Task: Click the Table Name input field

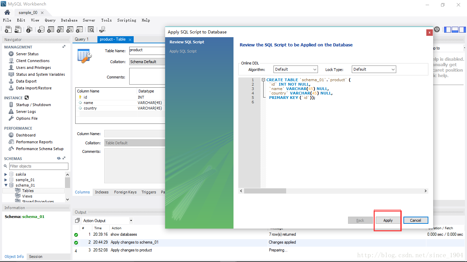Action: 147,50
